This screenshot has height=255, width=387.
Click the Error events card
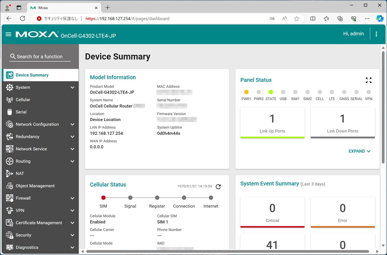pos(343,212)
